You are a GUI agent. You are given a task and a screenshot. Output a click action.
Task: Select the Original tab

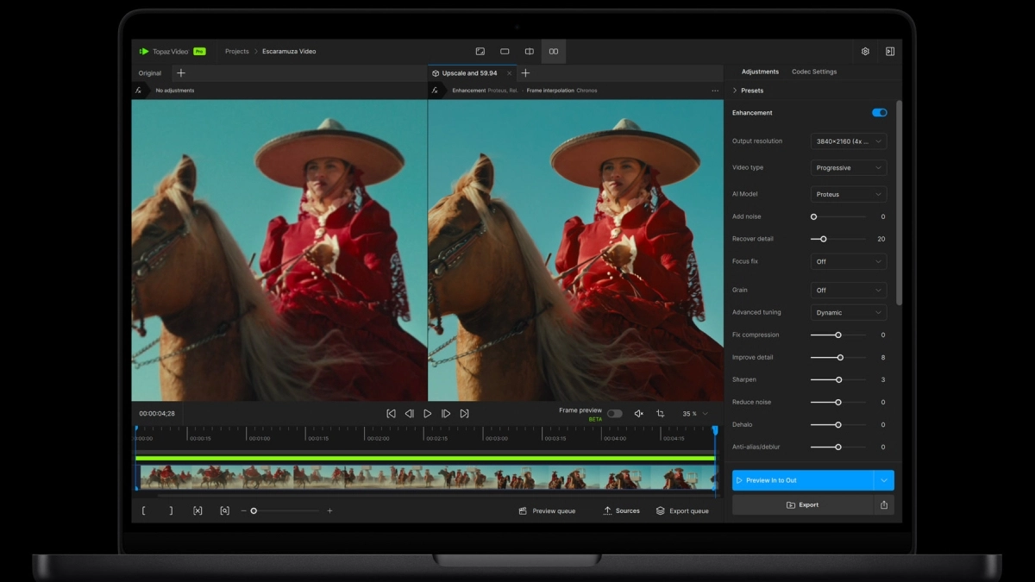[149, 72]
